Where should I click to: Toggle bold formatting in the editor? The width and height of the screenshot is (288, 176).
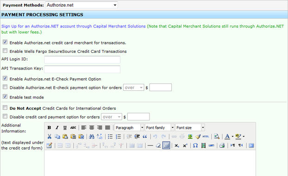49,127
